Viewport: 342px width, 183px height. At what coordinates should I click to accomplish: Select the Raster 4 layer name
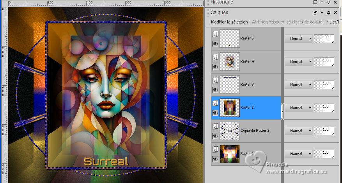tap(247, 61)
